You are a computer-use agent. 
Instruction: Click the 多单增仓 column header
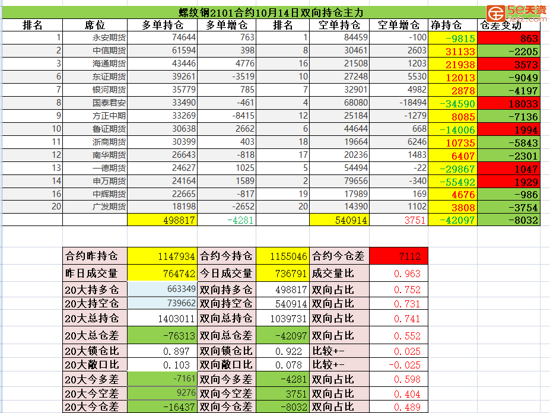[227, 26]
